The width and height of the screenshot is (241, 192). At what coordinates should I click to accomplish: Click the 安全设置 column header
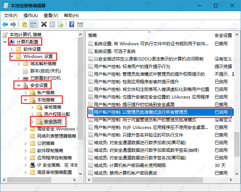[x=223, y=35]
